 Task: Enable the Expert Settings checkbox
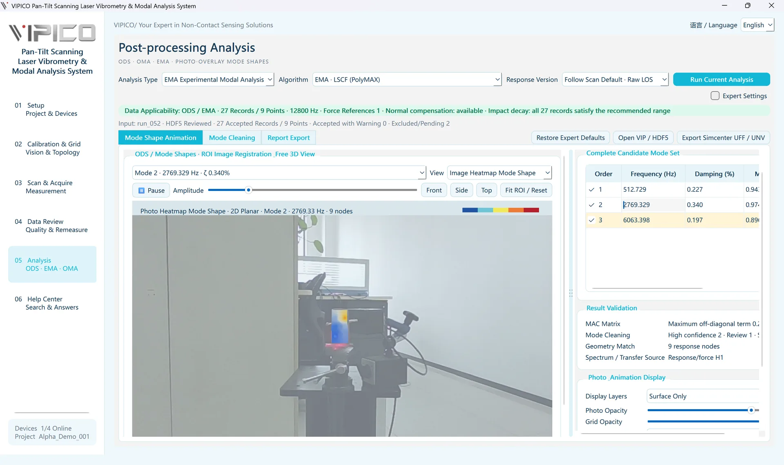[715, 96]
